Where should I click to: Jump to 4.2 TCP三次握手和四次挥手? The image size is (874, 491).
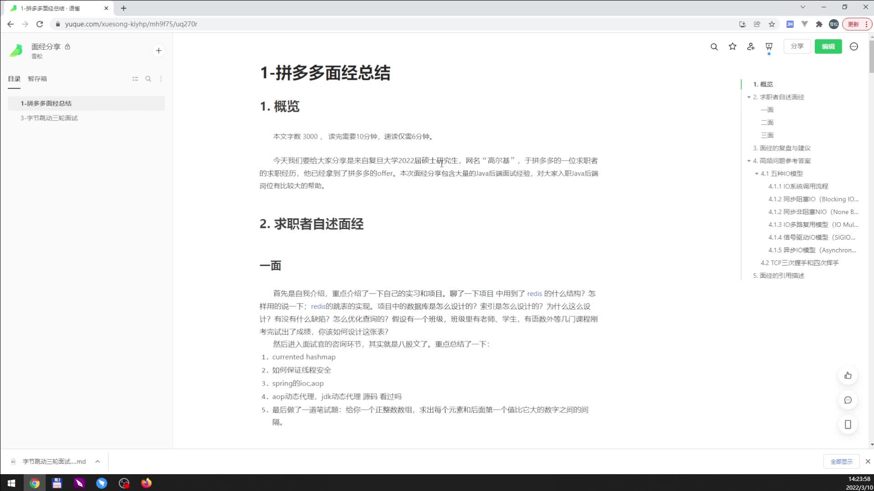[799, 262]
